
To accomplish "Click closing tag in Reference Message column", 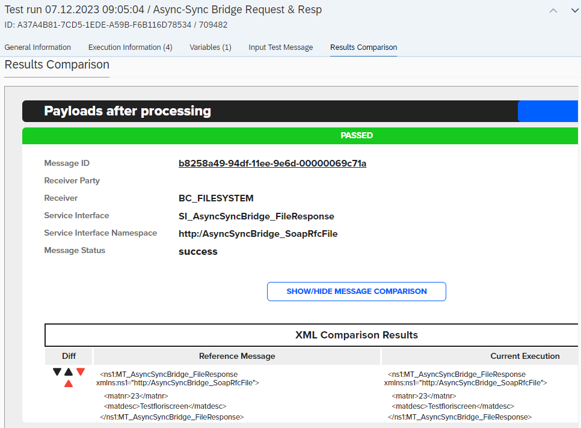I will point(172,417).
